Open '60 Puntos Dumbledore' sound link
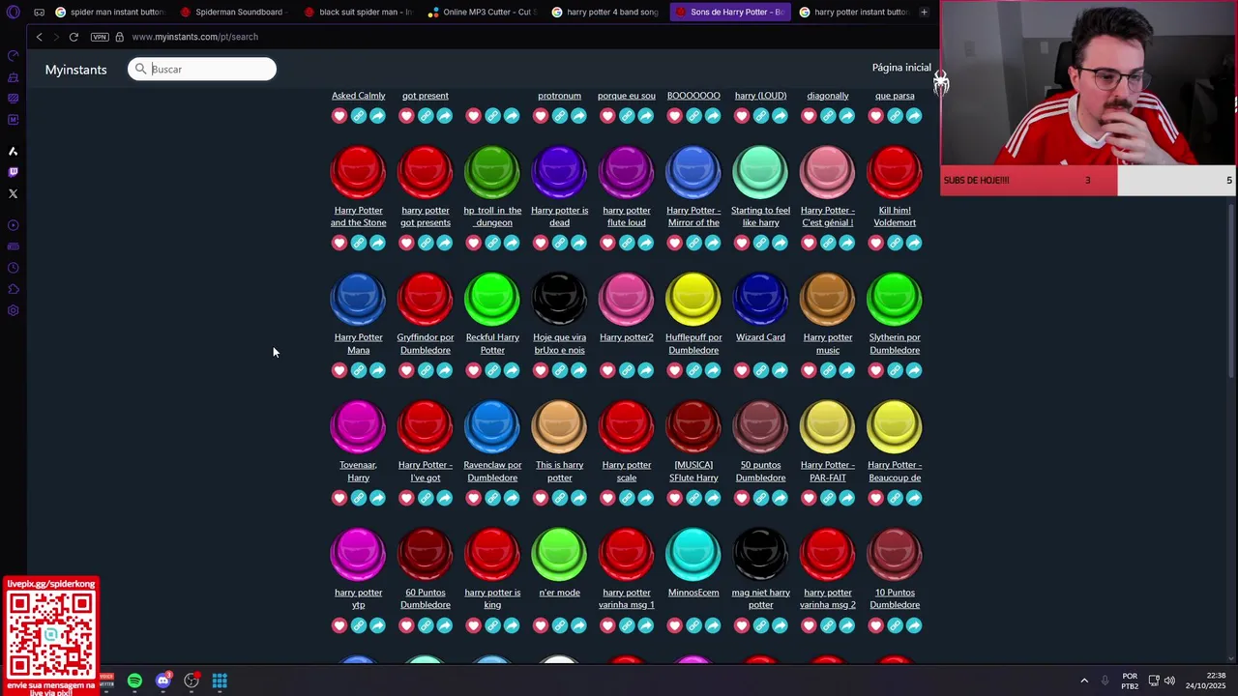The image size is (1238, 696). (426, 598)
